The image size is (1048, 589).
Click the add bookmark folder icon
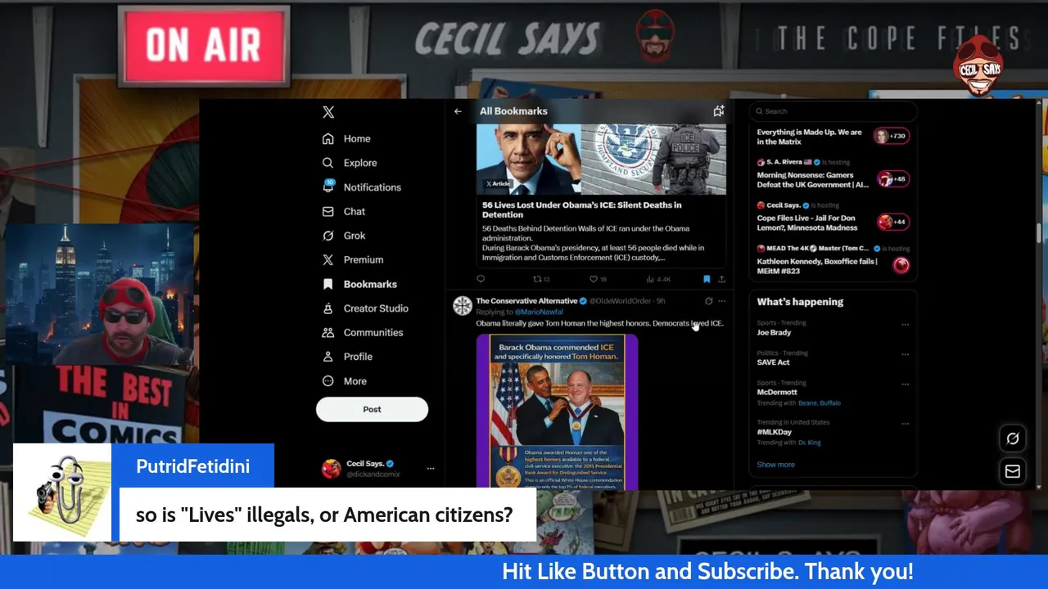(x=718, y=111)
